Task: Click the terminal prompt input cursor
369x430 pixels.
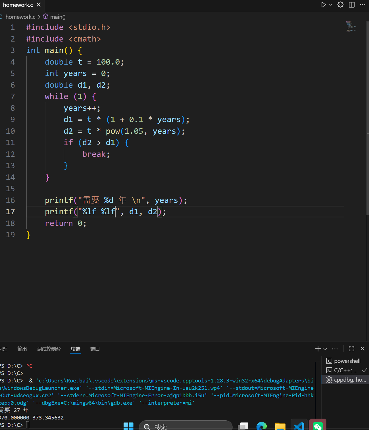Action: tap(28, 425)
